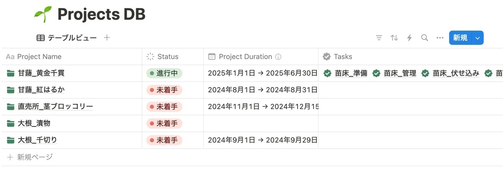Open the 苗床_準備 task relation

tap(346, 73)
